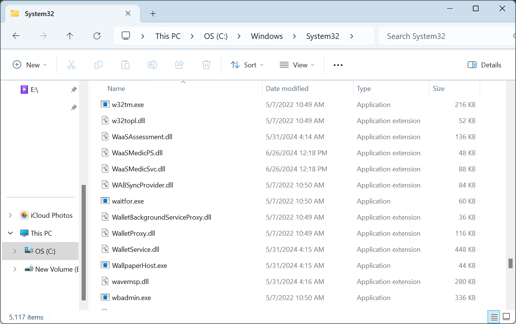The image size is (516, 324).
Task: Expand the OS (C:) tree node
Action: tap(15, 251)
